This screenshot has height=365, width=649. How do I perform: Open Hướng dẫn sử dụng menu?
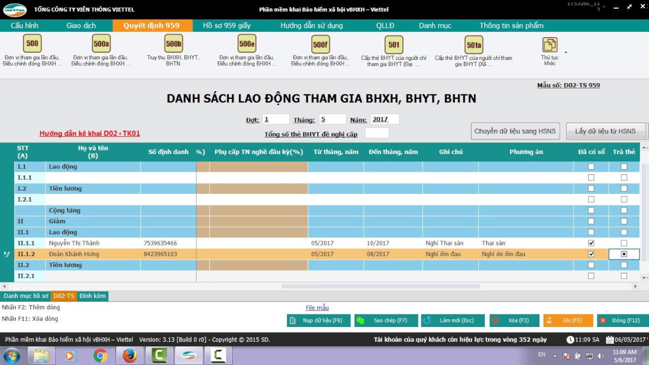click(312, 25)
